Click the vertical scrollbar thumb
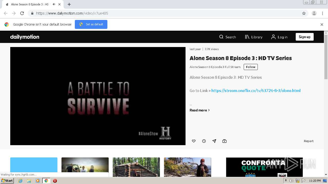Viewport: 328px width, 184px height. 326,57
